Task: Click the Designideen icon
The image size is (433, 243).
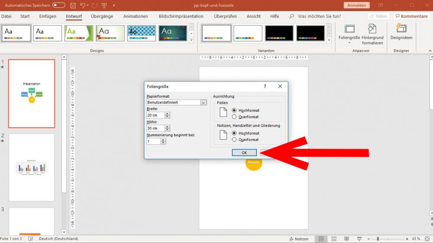Action: [x=401, y=32]
